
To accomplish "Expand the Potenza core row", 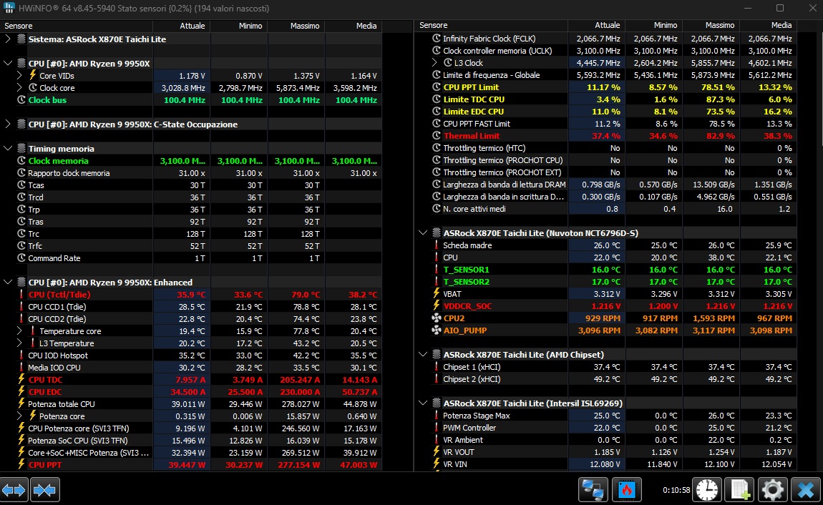I will click(19, 416).
